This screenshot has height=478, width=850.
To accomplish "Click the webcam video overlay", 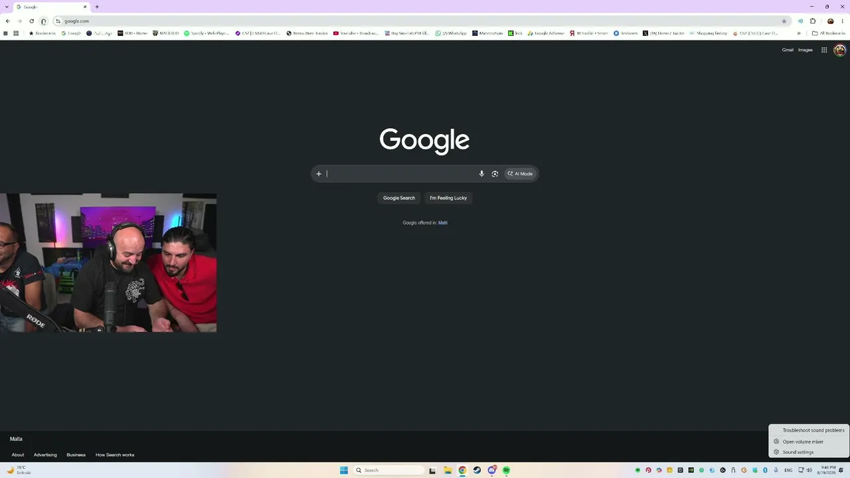I will 108,263.
